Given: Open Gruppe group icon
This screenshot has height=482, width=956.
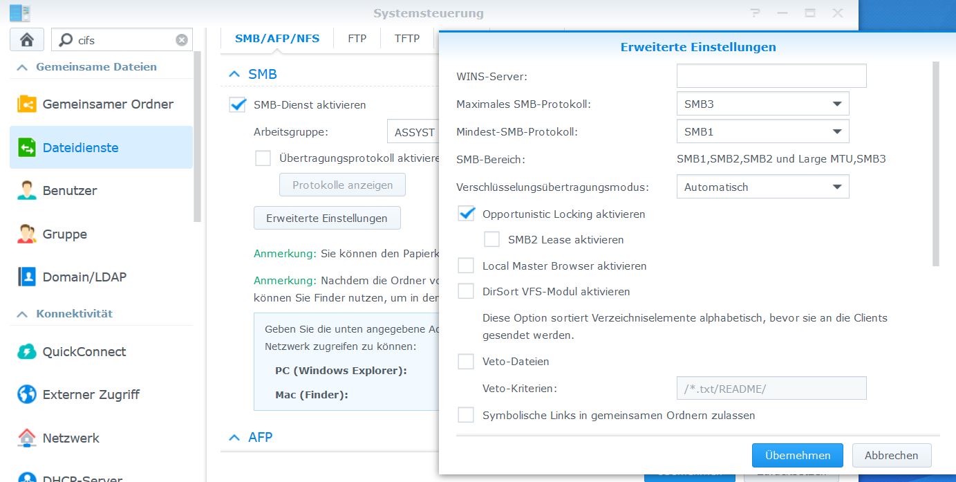Looking at the screenshot, I should click(x=27, y=234).
